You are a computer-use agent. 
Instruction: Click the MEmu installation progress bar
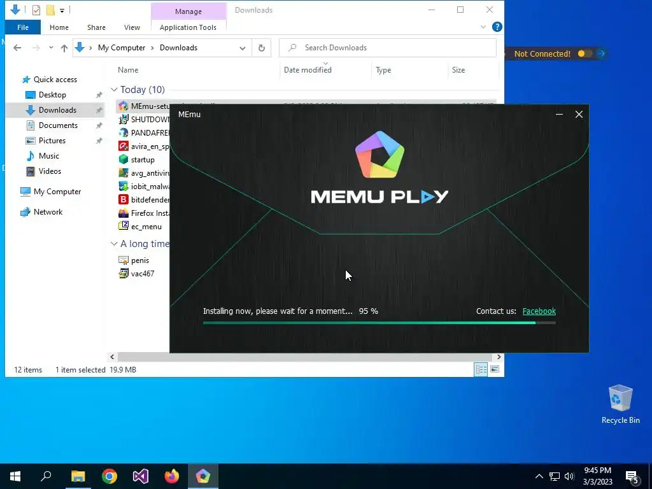[379, 323]
